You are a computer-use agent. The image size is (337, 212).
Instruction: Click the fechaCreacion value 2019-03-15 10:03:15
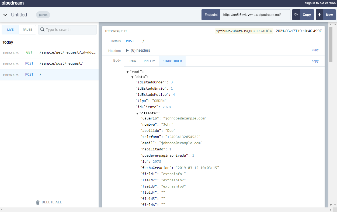pyautogui.click(x=197, y=168)
